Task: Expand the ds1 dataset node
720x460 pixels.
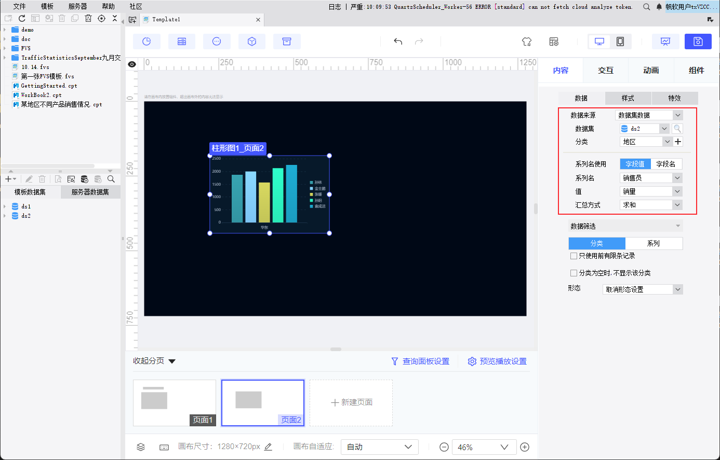Action: 5,206
